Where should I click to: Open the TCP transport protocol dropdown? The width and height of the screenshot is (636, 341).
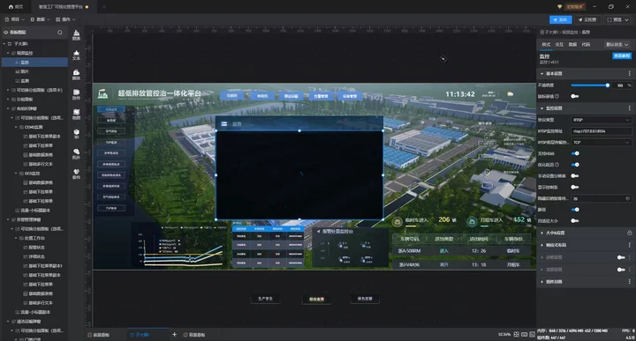coord(602,143)
